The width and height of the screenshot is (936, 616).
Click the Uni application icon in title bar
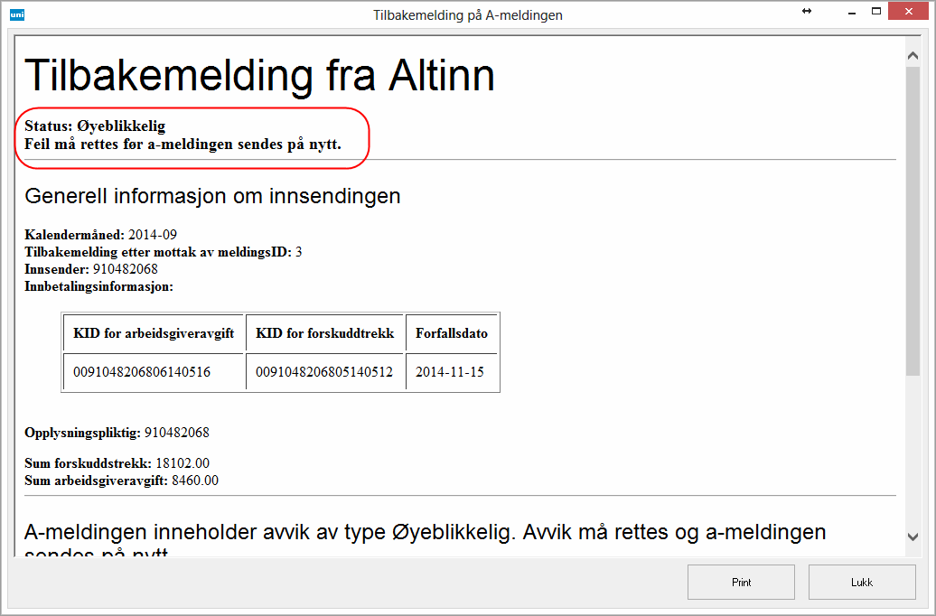17,14
